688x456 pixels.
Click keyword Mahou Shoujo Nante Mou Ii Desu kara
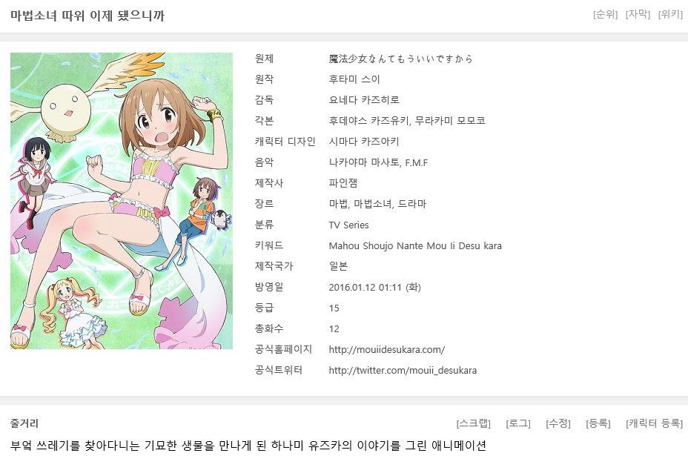point(415,245)
